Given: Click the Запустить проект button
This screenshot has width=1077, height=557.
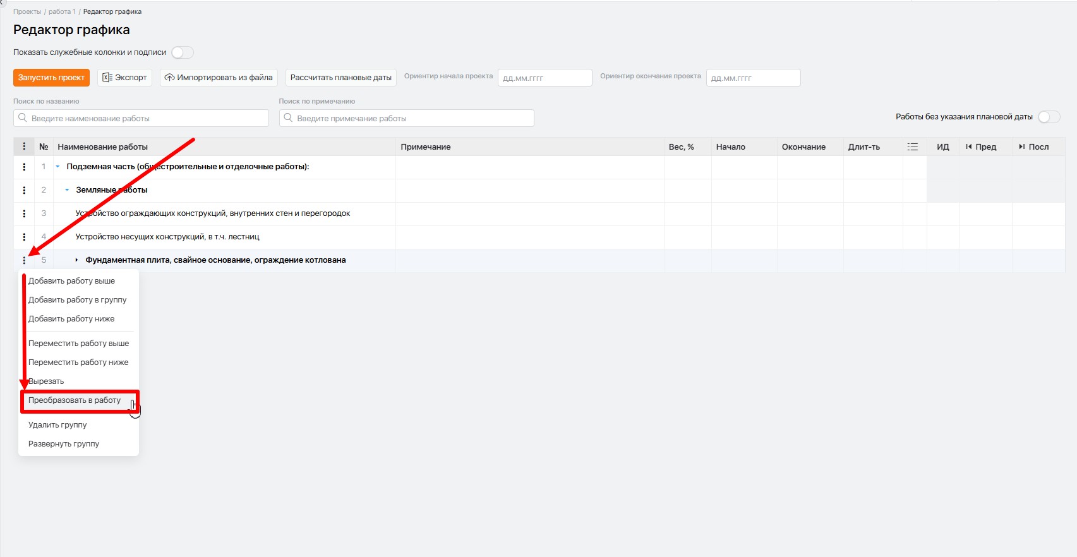Looking at the screenshot, I should 51,78.
